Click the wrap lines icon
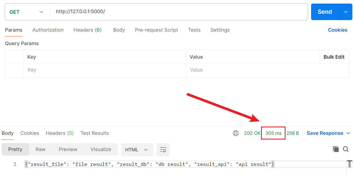This screenshot has height=175, width=354. (x=163, y=150)
